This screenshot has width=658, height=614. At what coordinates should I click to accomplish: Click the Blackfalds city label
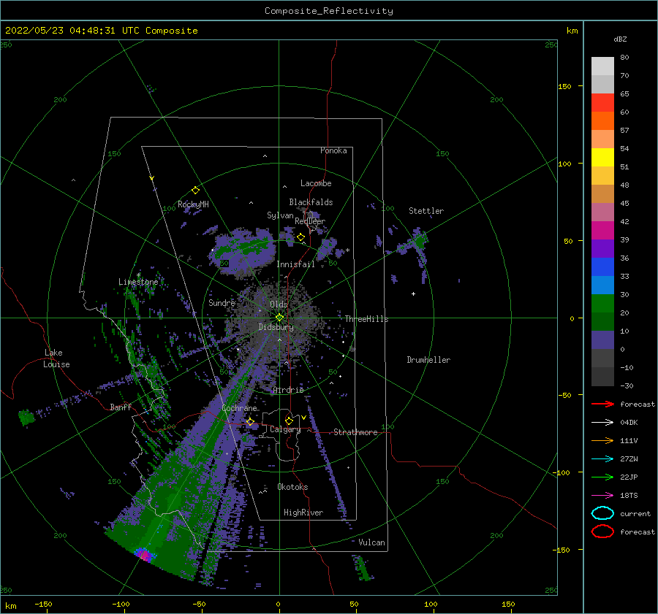(x=311, y=202)
